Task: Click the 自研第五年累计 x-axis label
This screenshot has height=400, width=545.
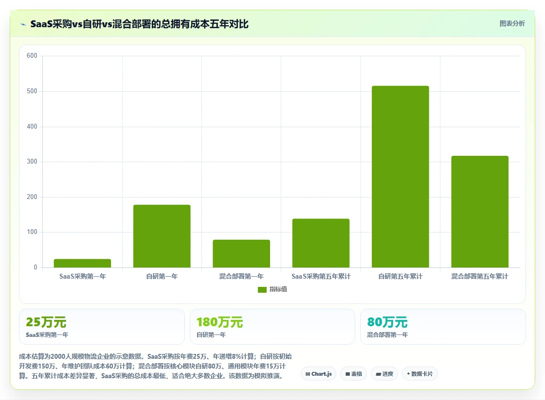Action: [x=400, y=277]
